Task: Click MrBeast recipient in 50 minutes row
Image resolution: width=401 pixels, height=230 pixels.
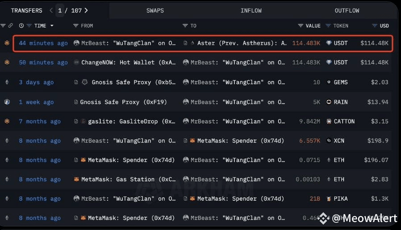Action: pyautogui.click(x=238, y=62)
